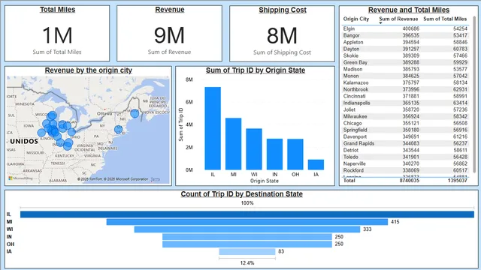This screenshot has height=270, width=481.
Task: Click the 8740035 total revenue value
Action: pos(409,181)
